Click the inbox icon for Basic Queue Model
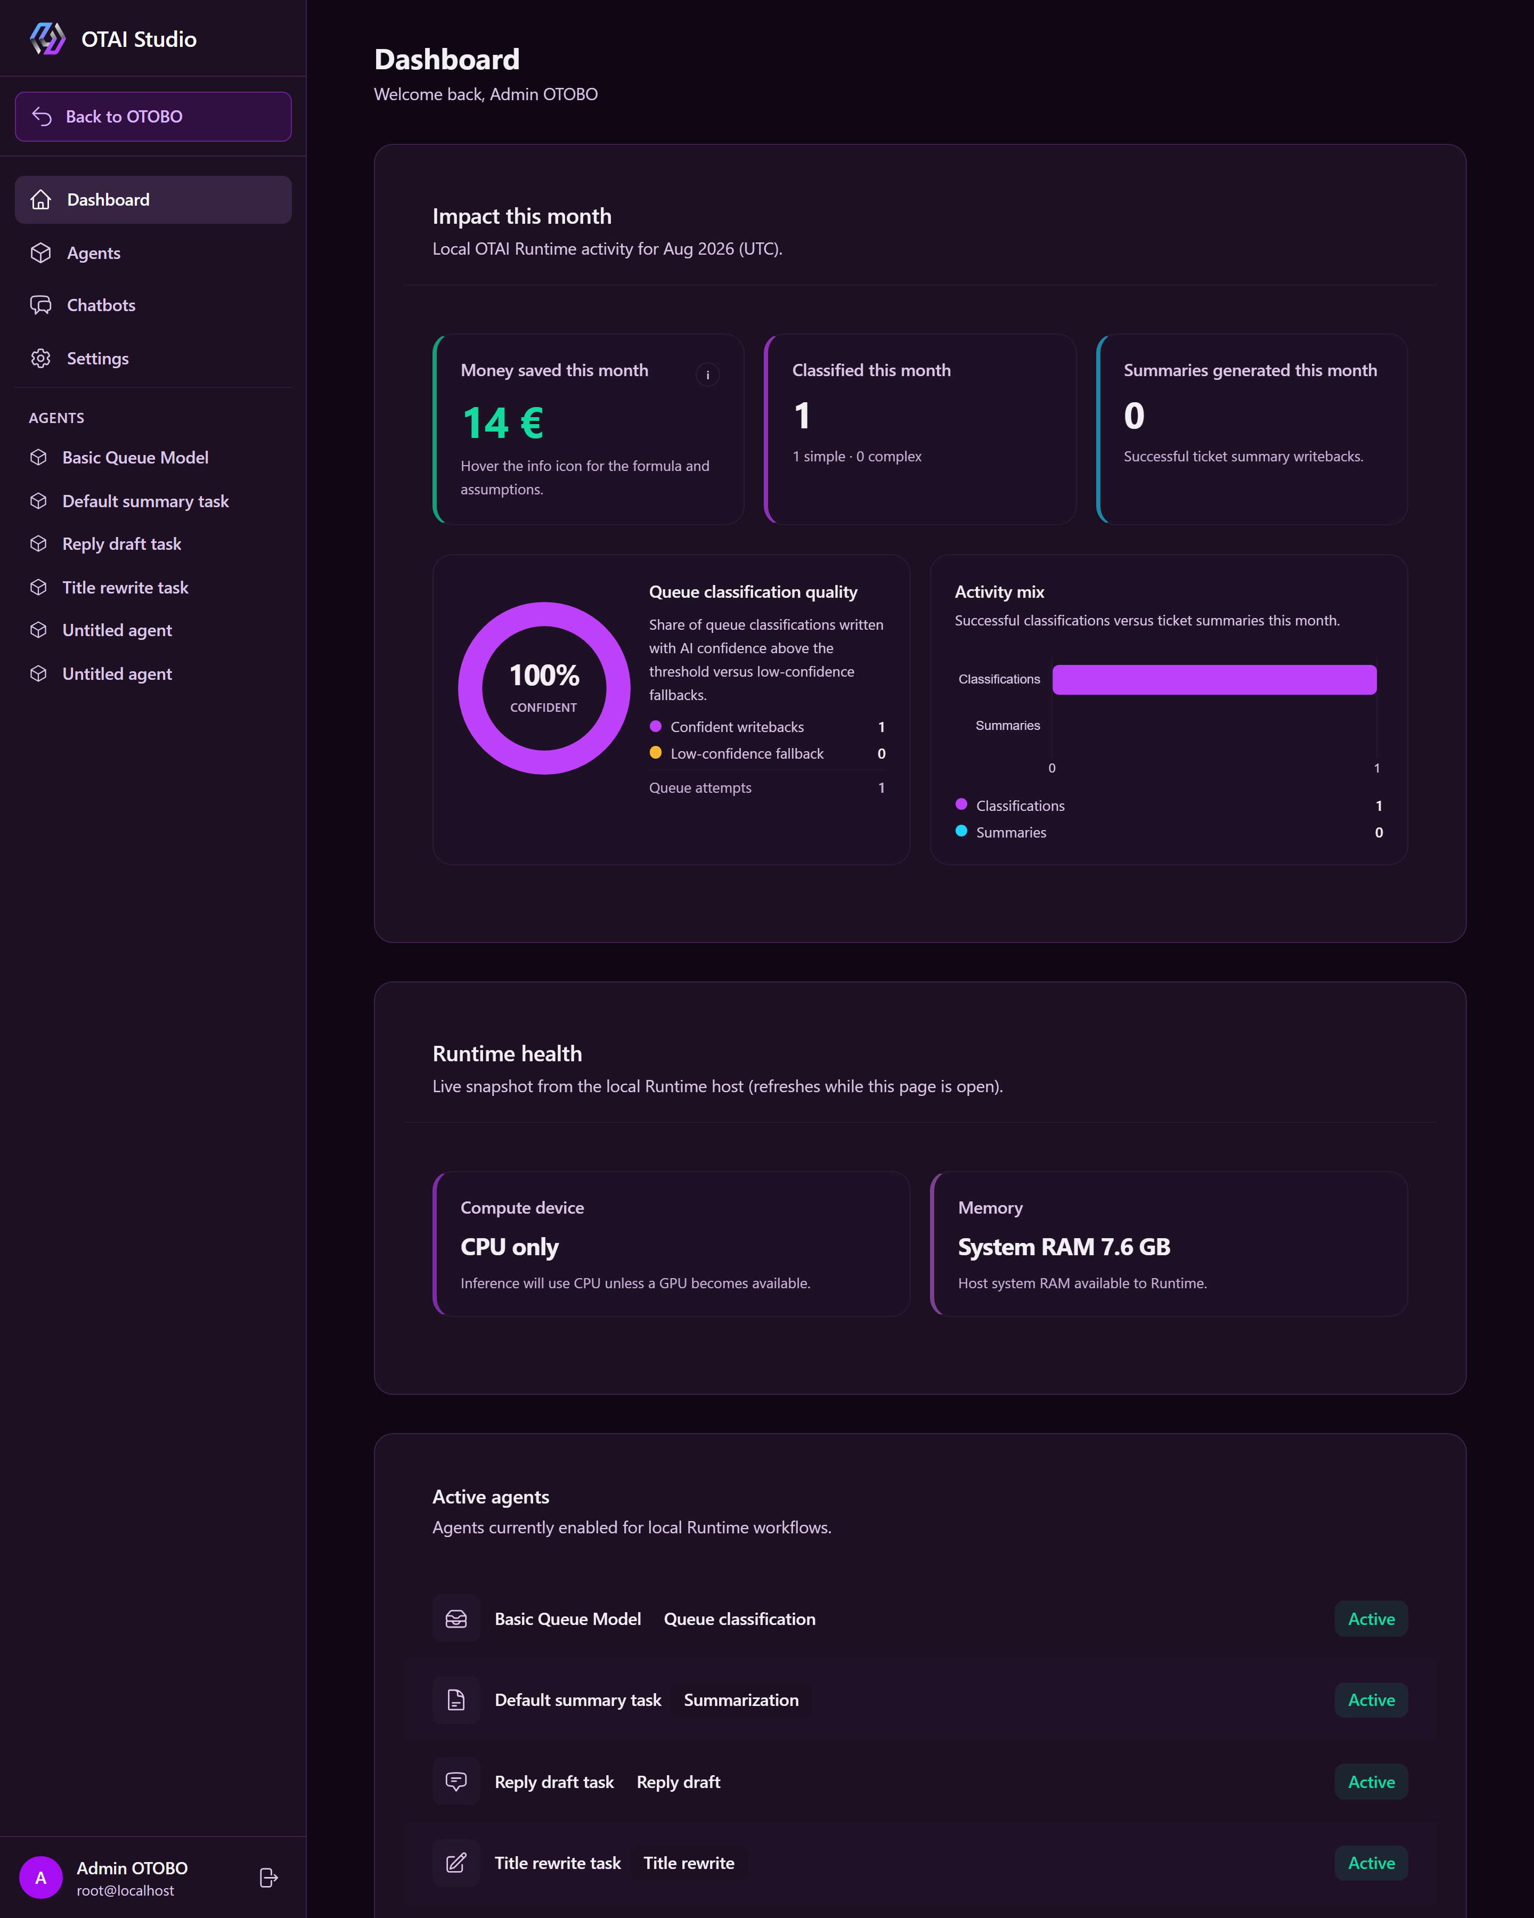 click(456, 1619)
